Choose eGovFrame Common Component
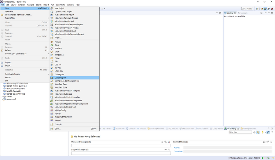The image size is (275, 160). click(74, 101)
